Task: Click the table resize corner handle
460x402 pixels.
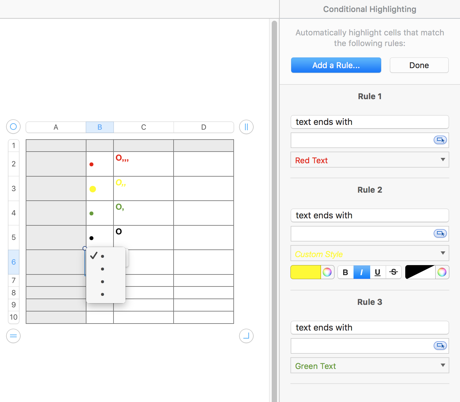Action: coord(246,336)
